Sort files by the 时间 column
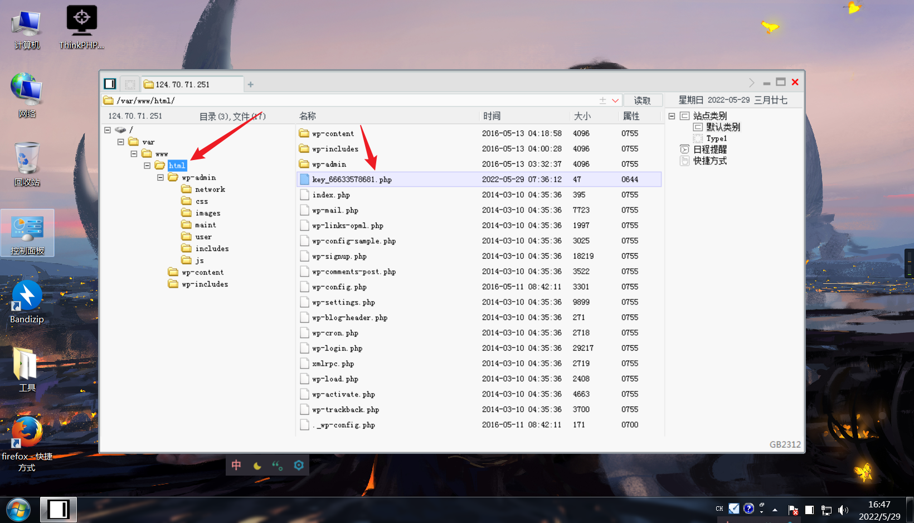Screen dimensions: 914x523 (x=492, y=116)
